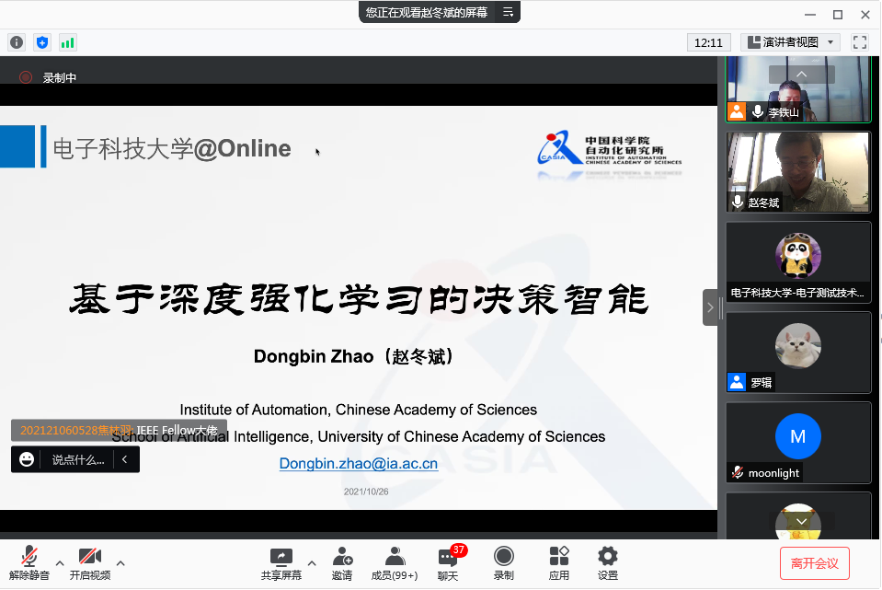Open the Members (成员) list

[x=394, y=562]
